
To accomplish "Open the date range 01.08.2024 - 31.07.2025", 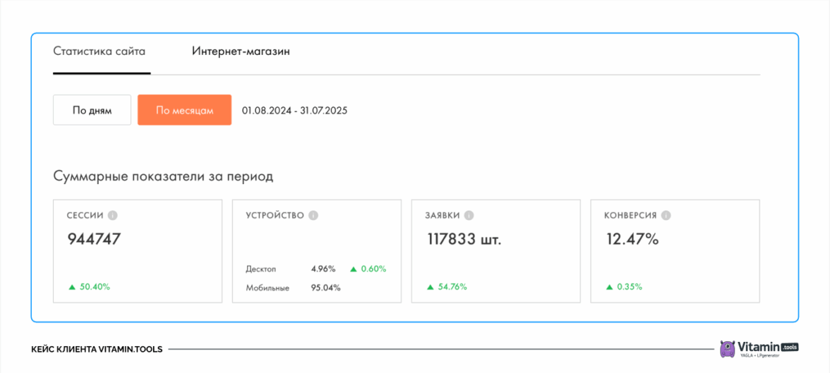I will click(294, 111).
